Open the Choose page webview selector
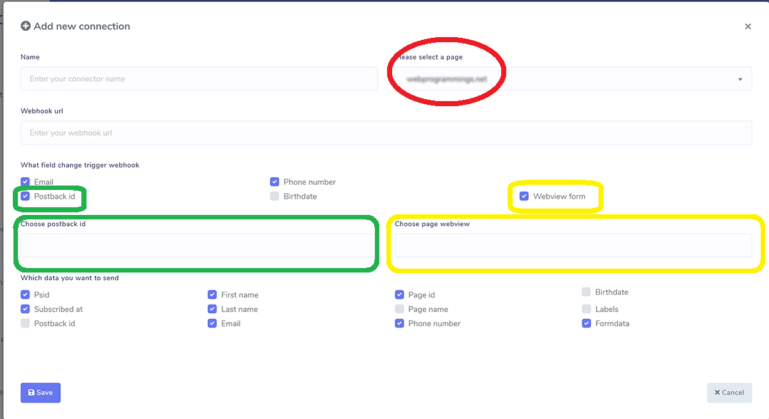The height and width of the screenshot is (419, 769). (x=573, y=246)
